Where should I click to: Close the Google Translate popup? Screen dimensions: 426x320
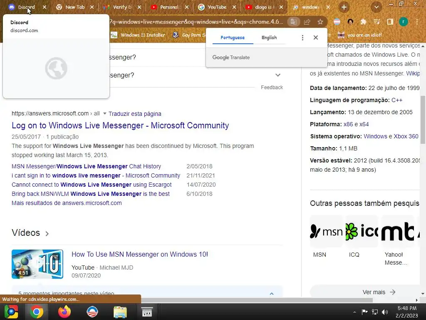316,37
